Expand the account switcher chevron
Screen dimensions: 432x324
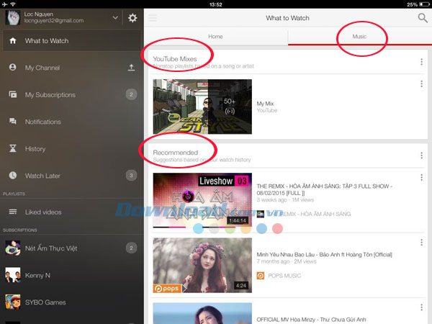[x=115, y=18]
